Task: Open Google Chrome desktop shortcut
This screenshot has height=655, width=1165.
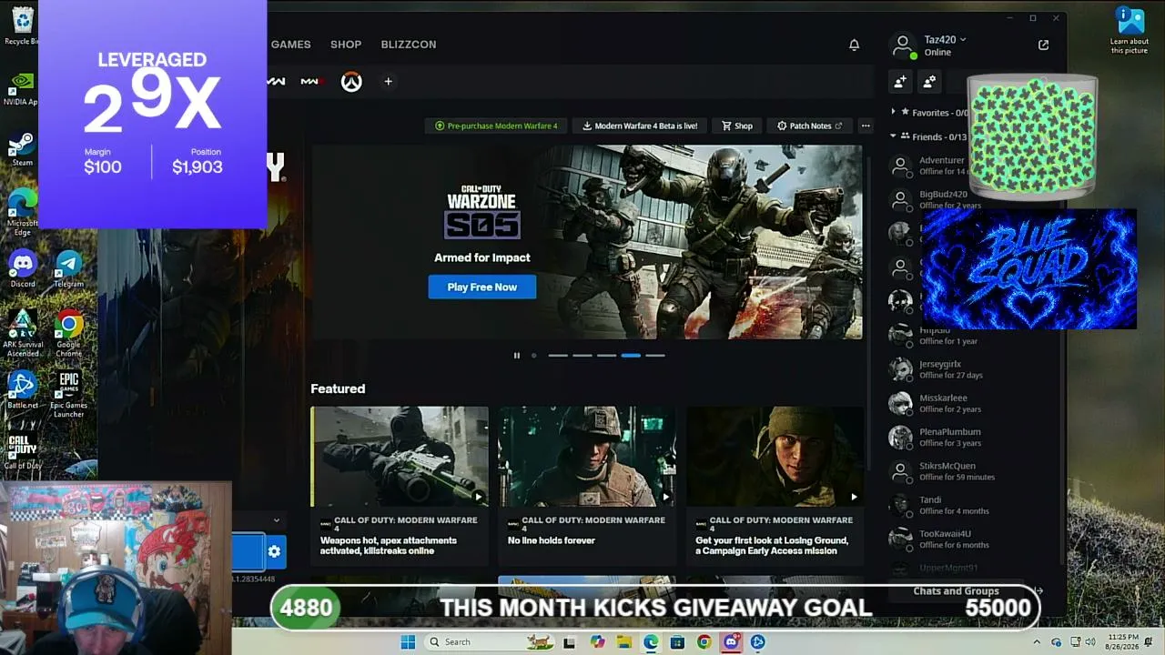Action: (68, 332)
